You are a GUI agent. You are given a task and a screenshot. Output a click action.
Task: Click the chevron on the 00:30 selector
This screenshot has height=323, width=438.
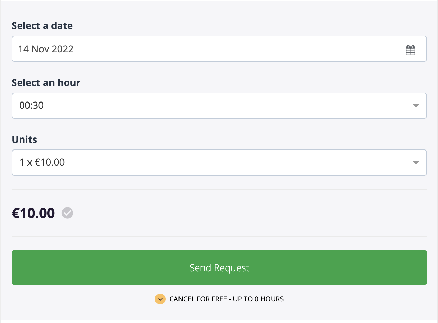tap(416, 106)
